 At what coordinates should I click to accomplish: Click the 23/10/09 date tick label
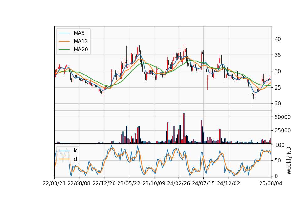[x=154, y=183]
